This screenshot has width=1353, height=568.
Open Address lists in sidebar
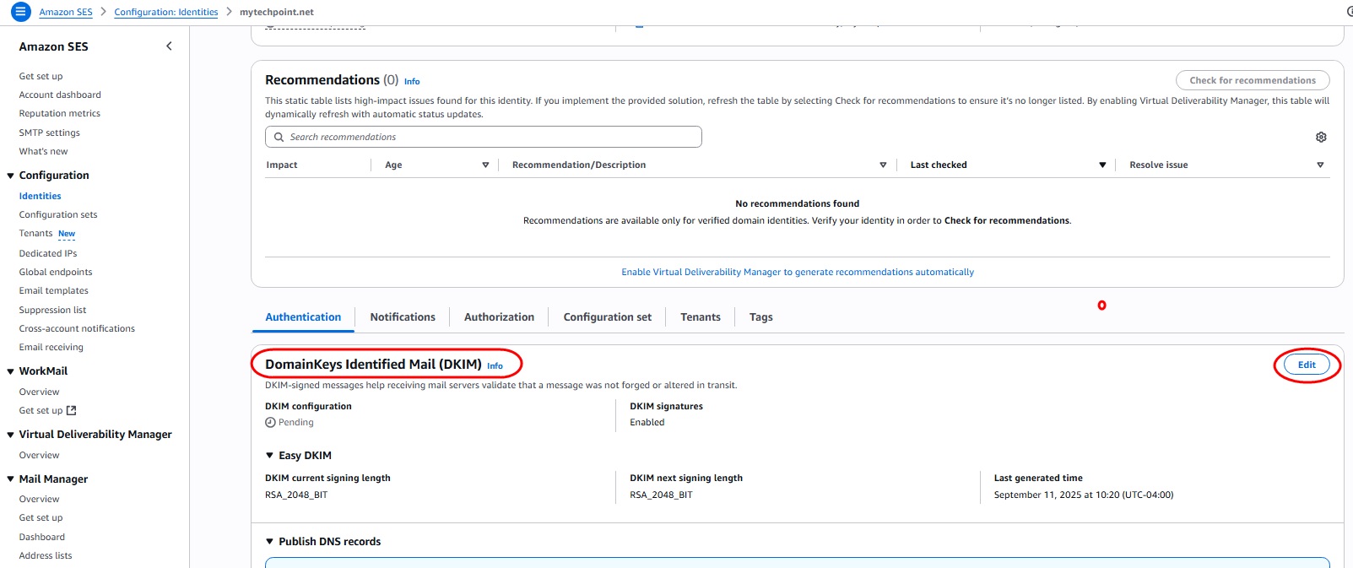[x=46, y=556]
